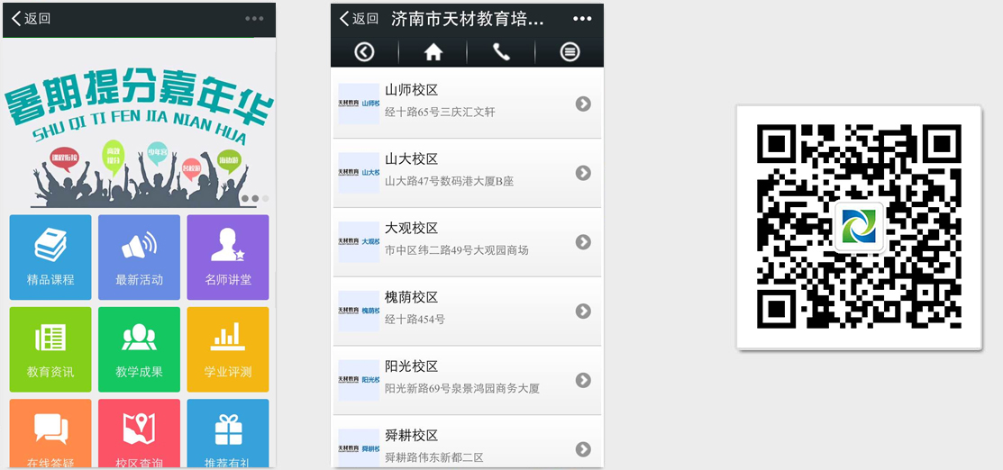Image resolution: width=1003 pixels, height=470 pixels.
Task: Expand the 大观校区 row arrow
Action: 583,242
